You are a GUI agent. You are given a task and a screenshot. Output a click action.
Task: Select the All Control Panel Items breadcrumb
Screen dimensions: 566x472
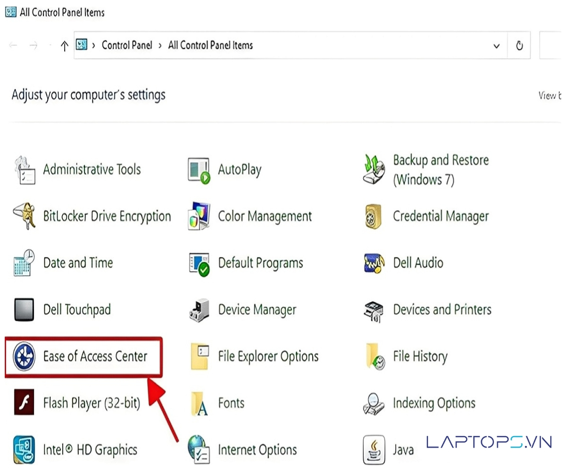(210, 45)
